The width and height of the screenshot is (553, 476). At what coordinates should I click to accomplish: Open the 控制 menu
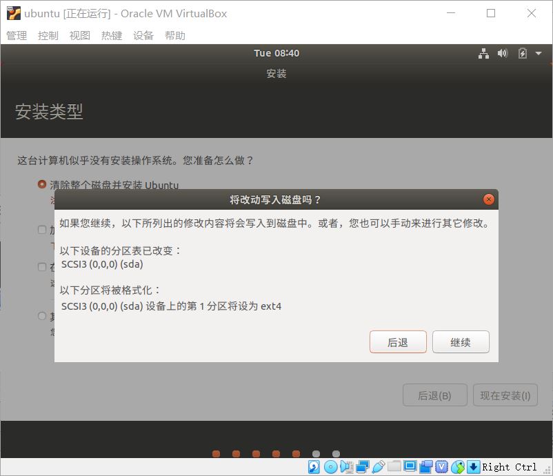tap(48, 35)
